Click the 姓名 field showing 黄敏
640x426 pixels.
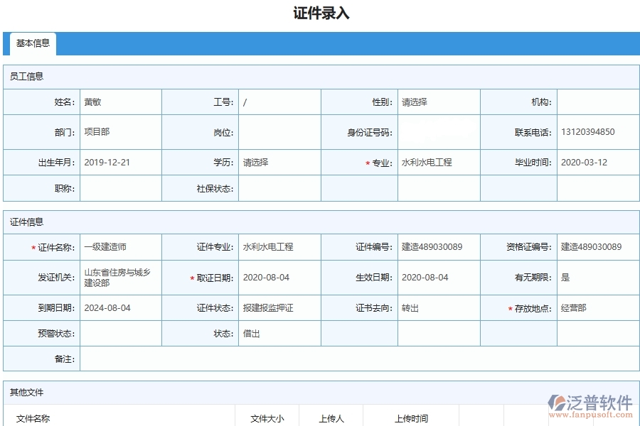121,102
